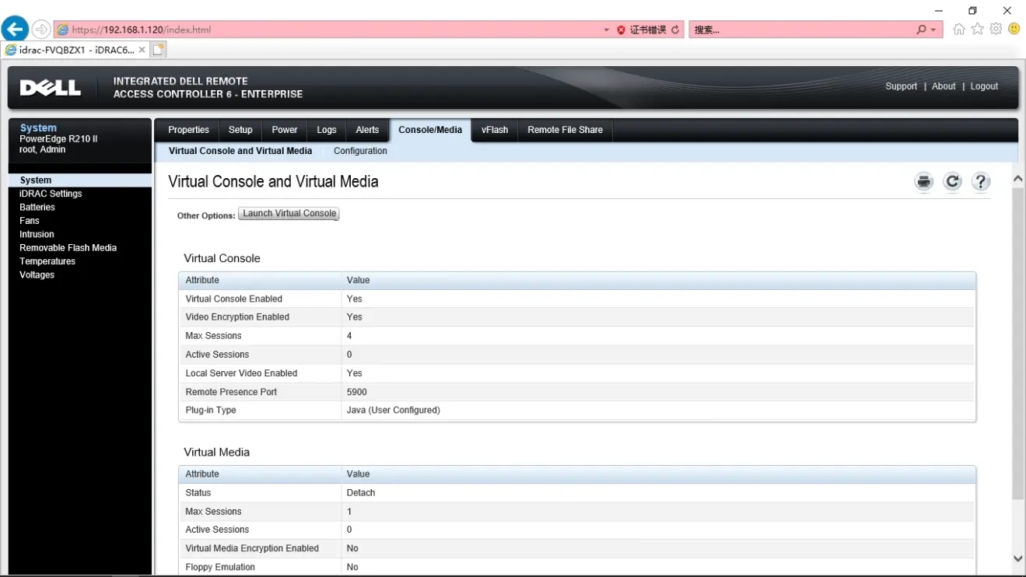The width and height of the screenshot is (1026, 577).
Task: Open the browser Tools gear icon
Action: (996, 30)
